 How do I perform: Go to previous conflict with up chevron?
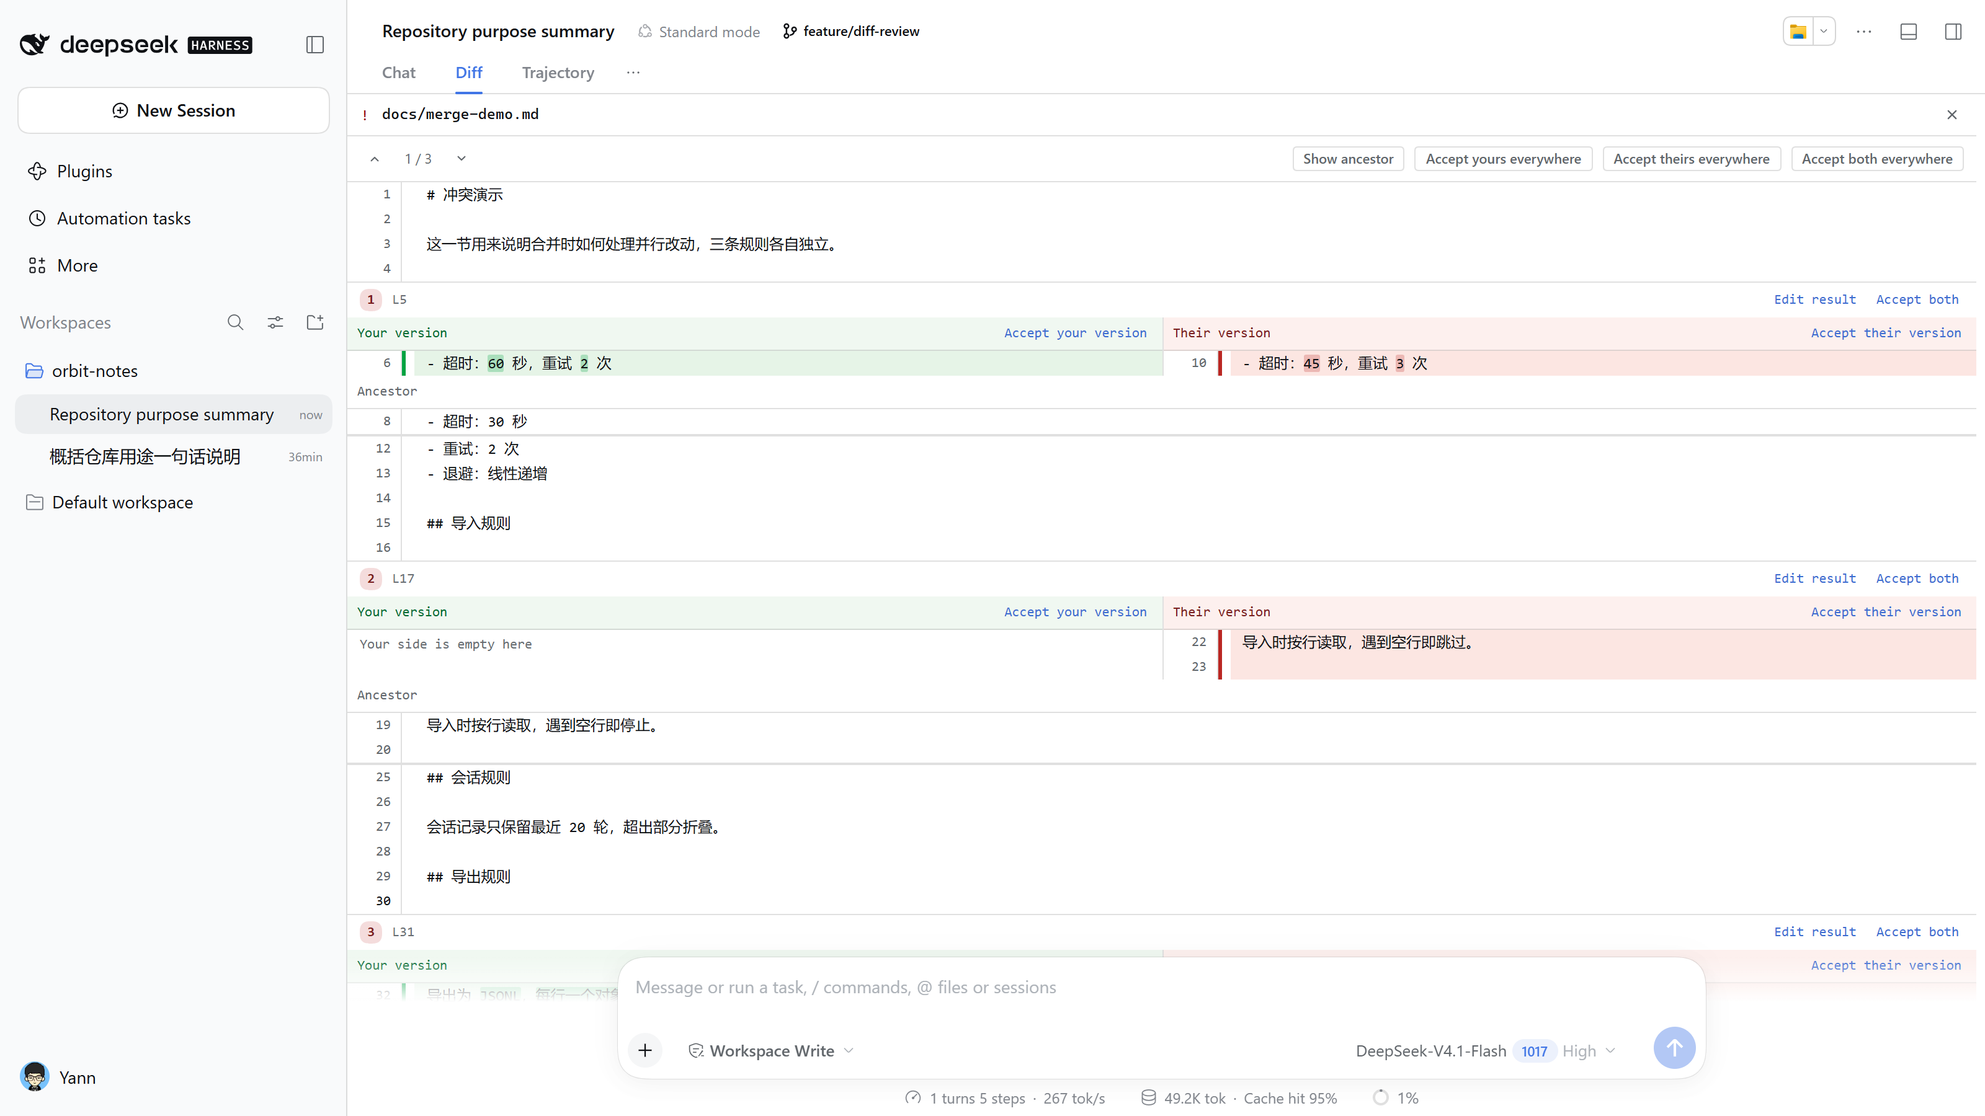[375, 159]
